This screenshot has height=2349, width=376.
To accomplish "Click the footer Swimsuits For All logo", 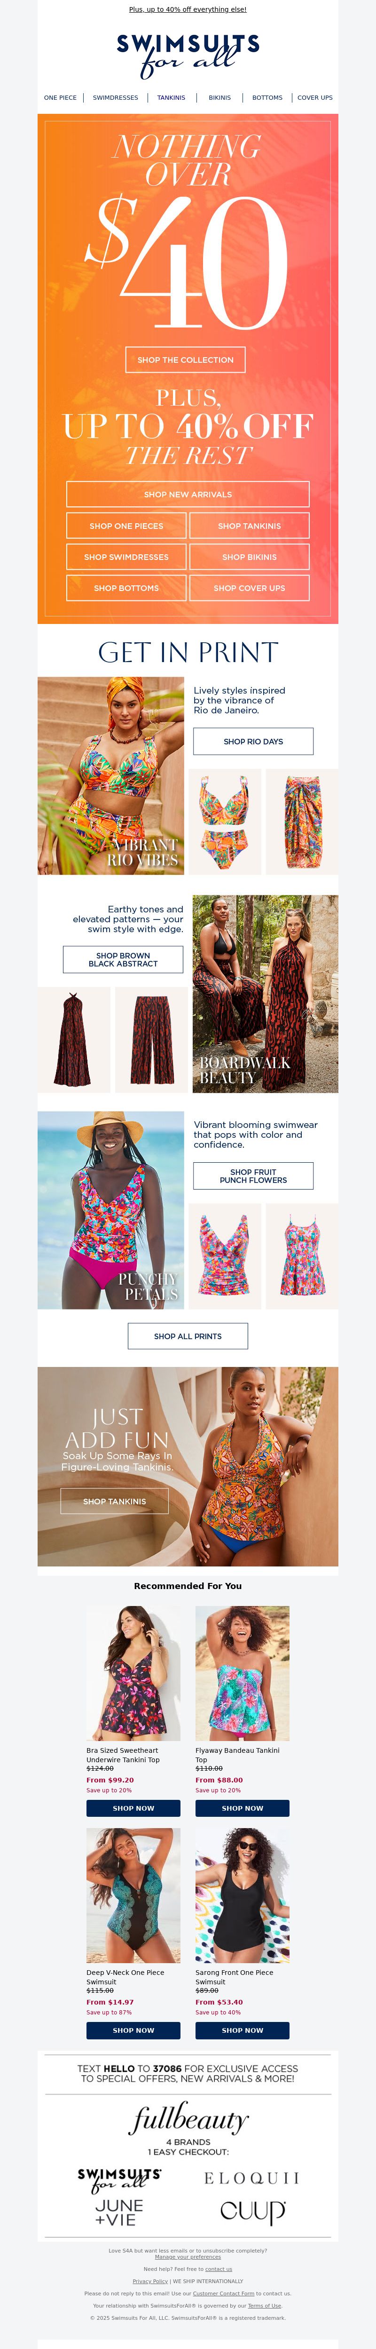I will (x=119, y=2180).
